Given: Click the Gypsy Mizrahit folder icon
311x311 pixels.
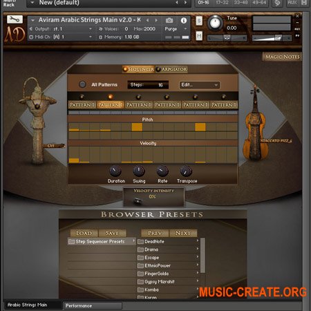Looking at the screenshot, I should point(140,282).
